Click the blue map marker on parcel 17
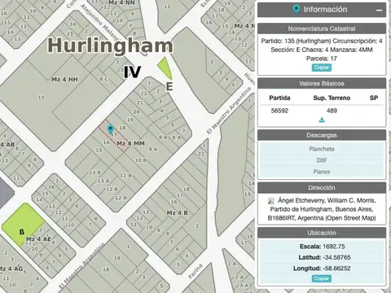This screenshot has height=293, width=391. click(x=110, y=129)
